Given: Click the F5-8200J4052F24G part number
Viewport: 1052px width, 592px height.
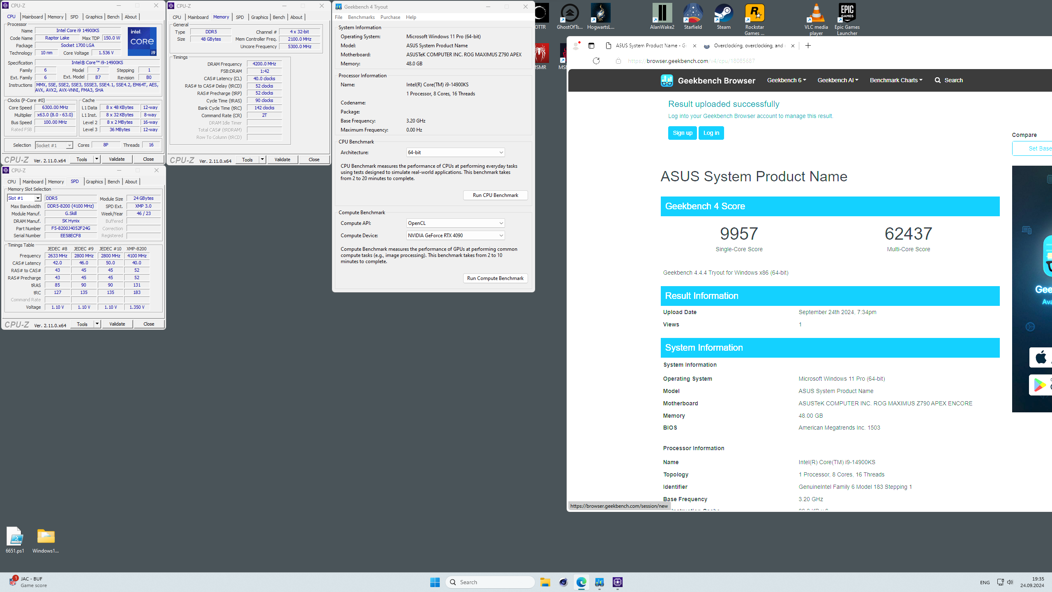Looking at the screenshot, I should [71, 228].
